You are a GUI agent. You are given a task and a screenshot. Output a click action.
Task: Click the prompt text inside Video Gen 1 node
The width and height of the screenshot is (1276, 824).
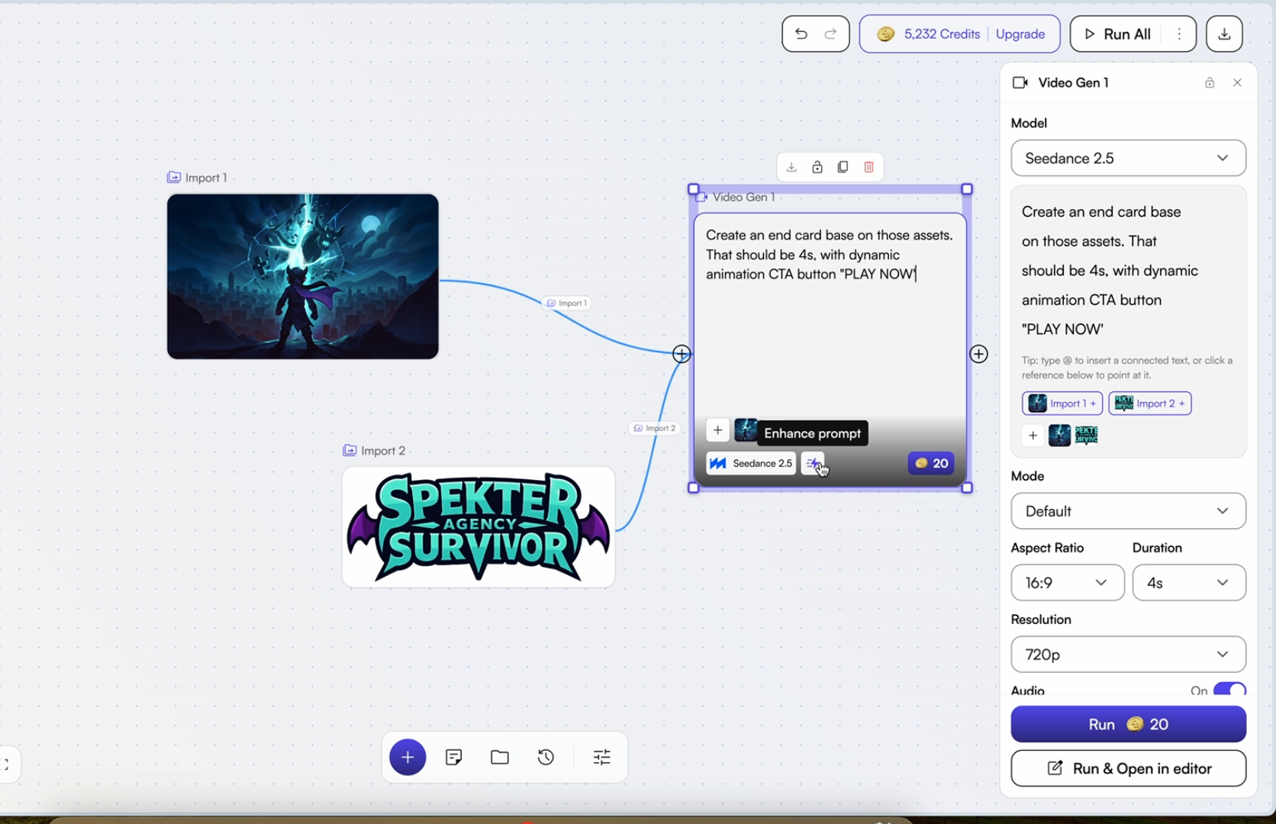pyautogui.click(x=830, y=255)
